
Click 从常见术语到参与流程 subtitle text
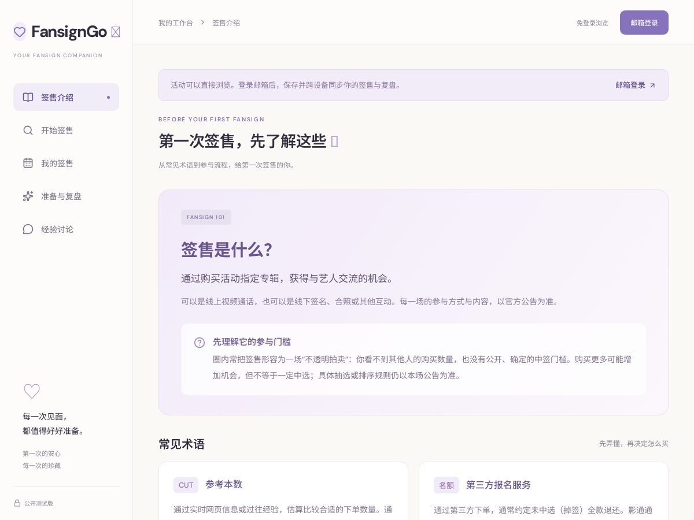coord(227,165)
